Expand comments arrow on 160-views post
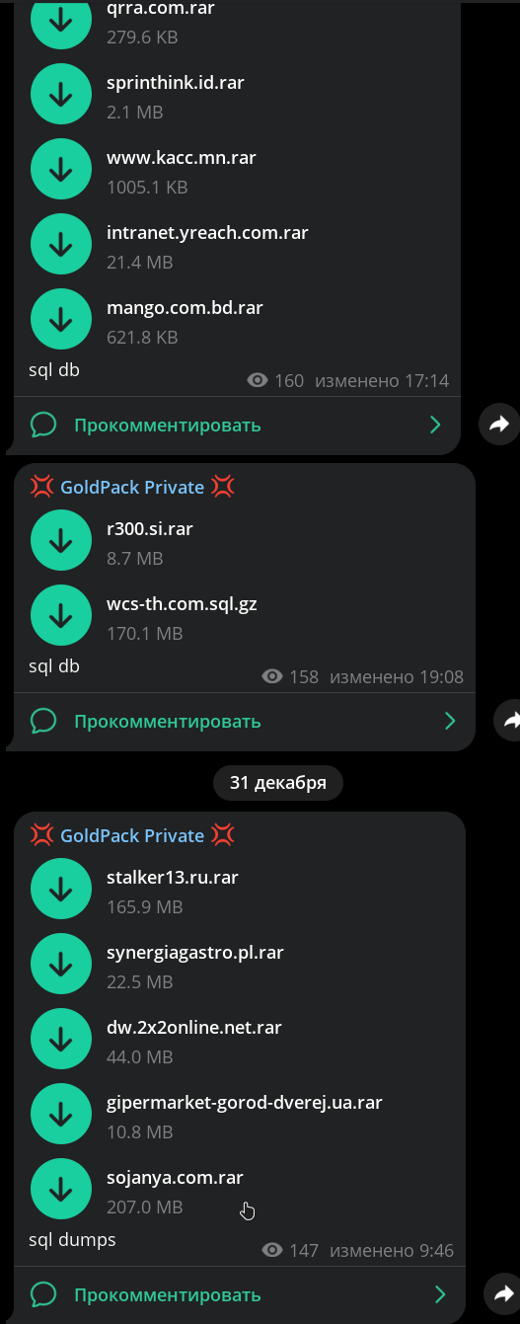 [435, 425]
